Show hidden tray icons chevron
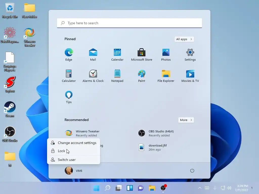The image size is (259, 194). pyautogui.click(x=200, y=188)
